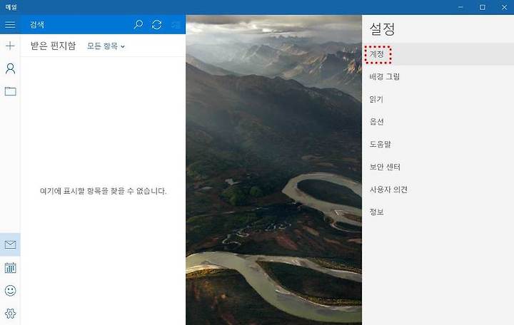Click the search magnifier icon

[x=138, y=24]
